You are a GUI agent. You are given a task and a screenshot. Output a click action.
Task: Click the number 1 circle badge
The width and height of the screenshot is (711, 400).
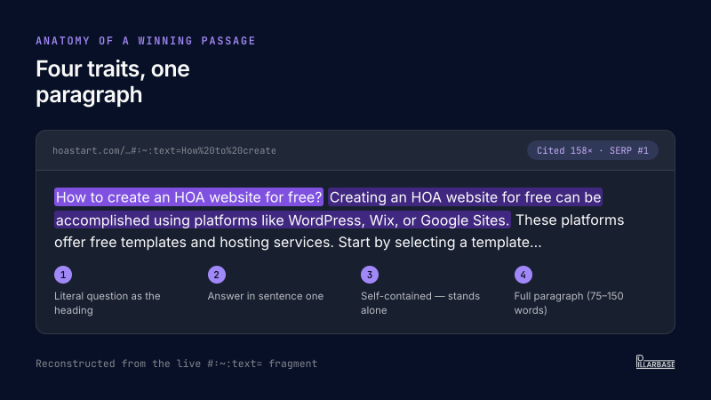(x=63, y=275)
